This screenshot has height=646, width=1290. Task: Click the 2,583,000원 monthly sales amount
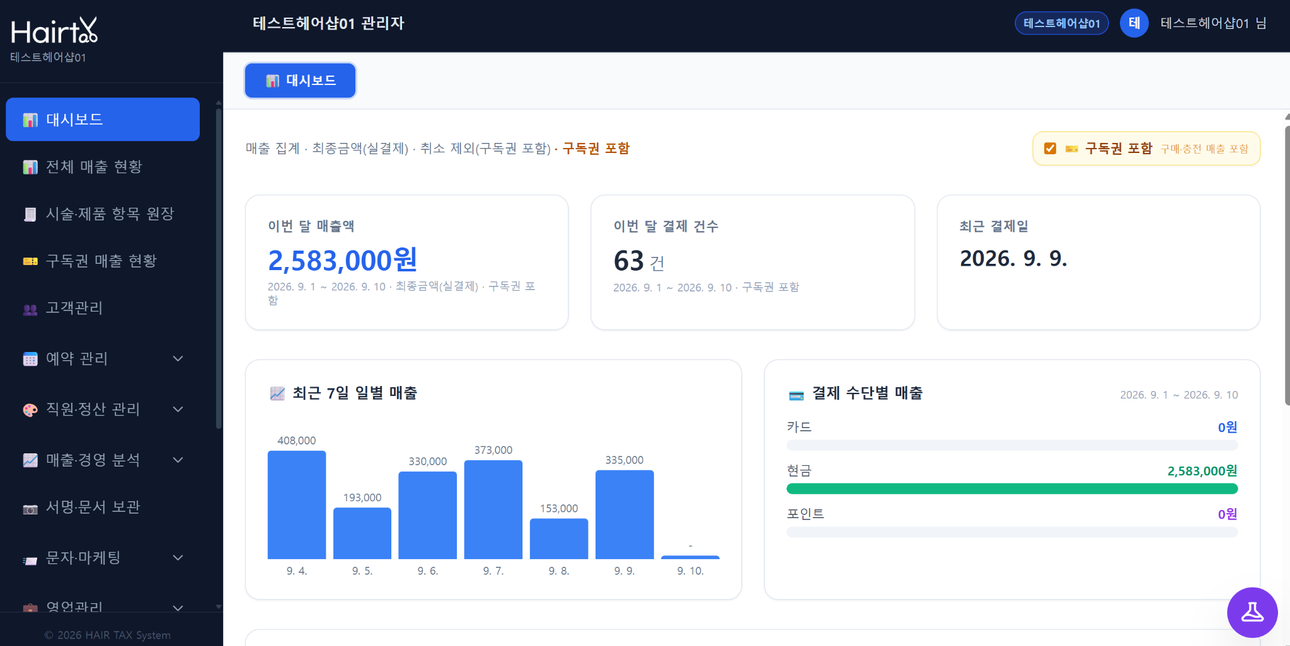click(343, 260)
